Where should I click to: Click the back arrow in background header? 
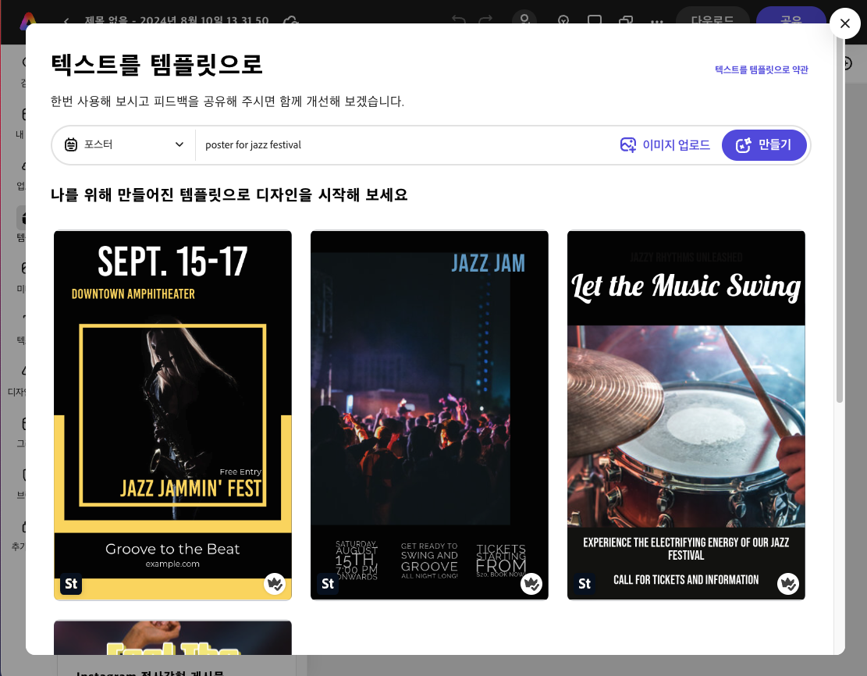(x=66, y=21)
